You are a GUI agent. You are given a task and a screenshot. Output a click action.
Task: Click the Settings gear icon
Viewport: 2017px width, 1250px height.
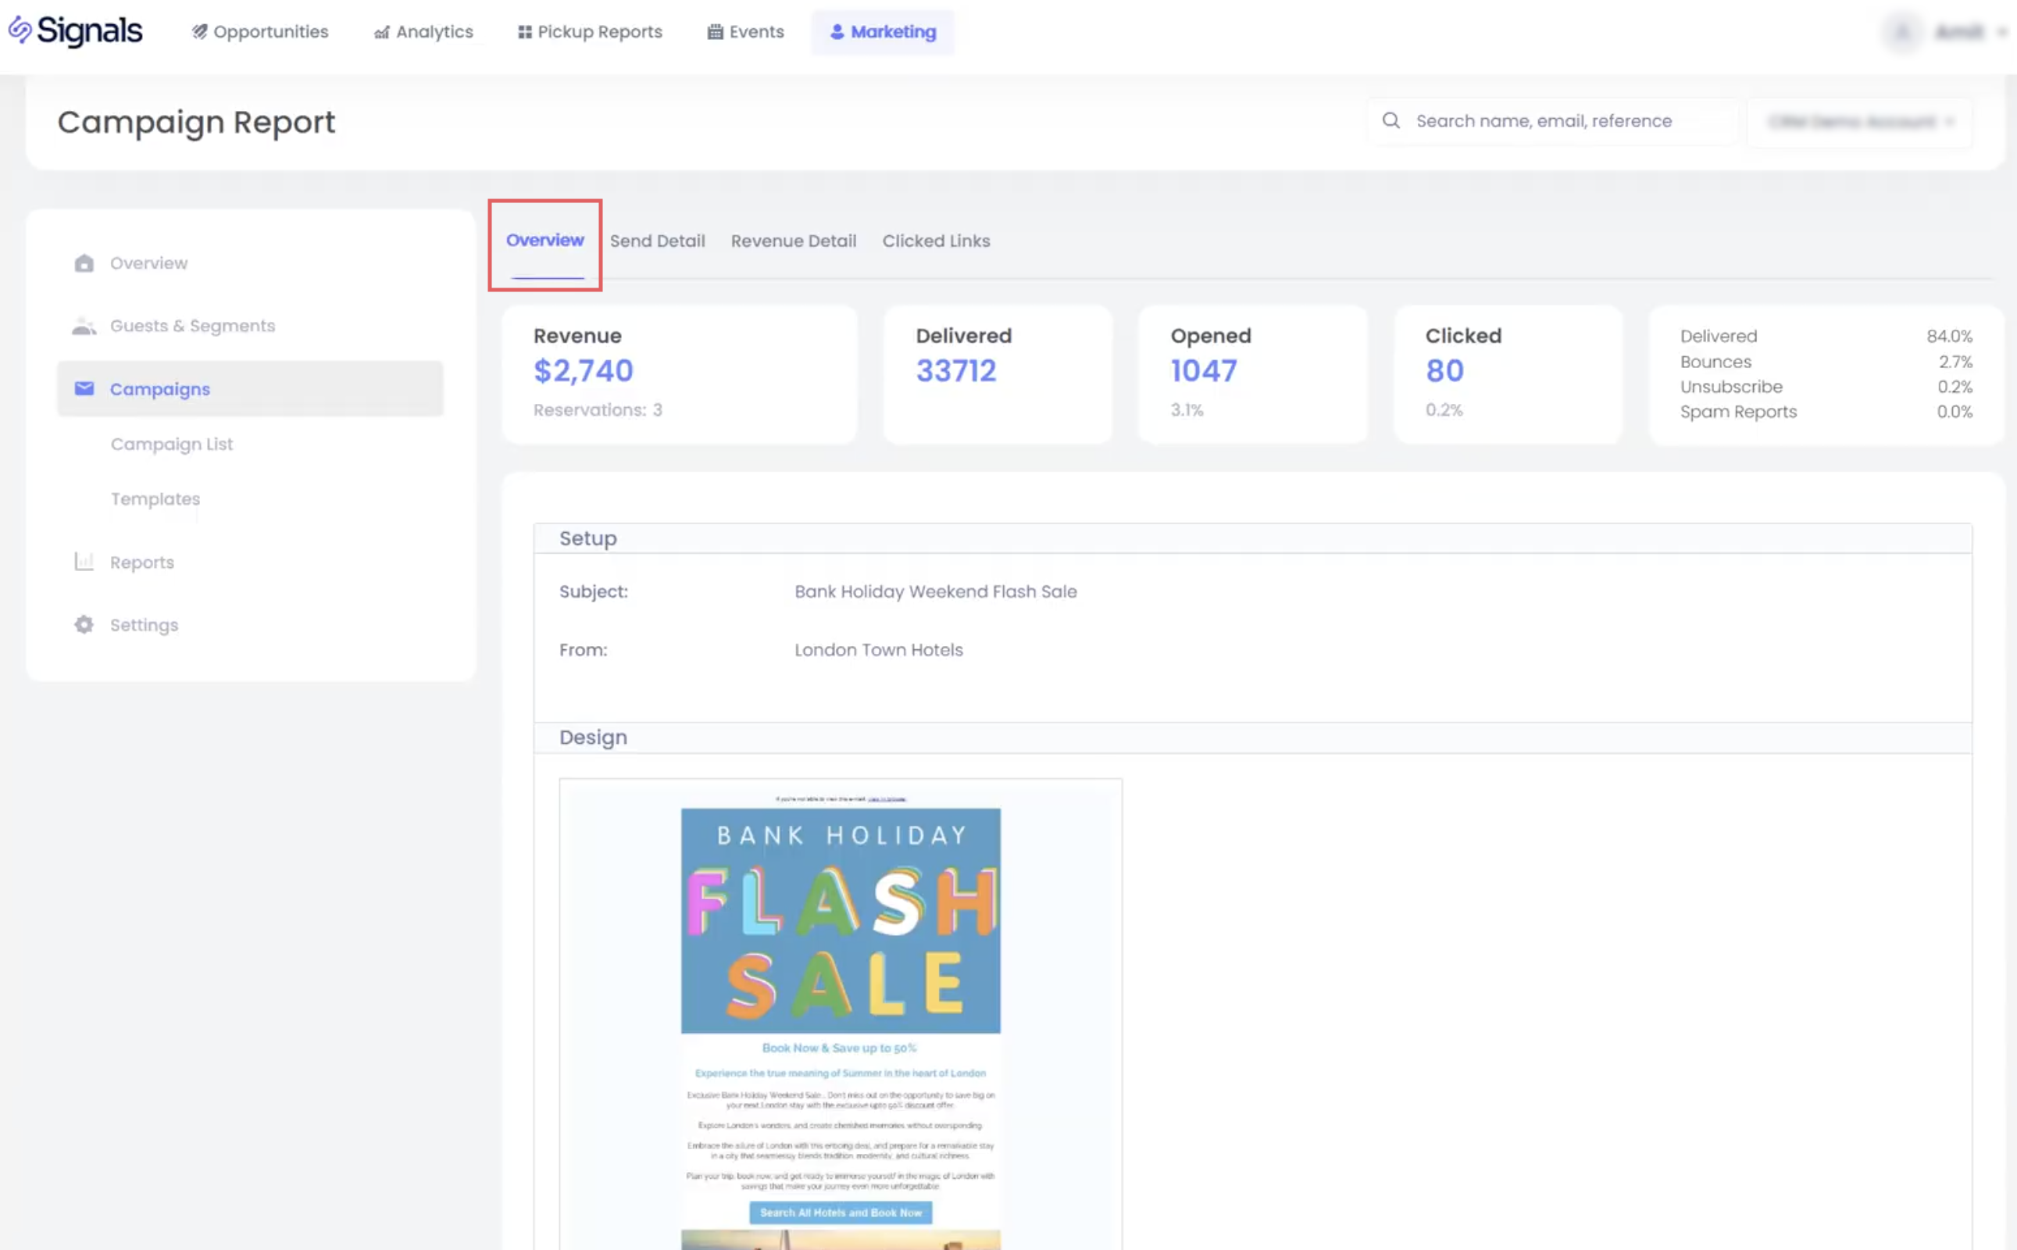[84, 625]
